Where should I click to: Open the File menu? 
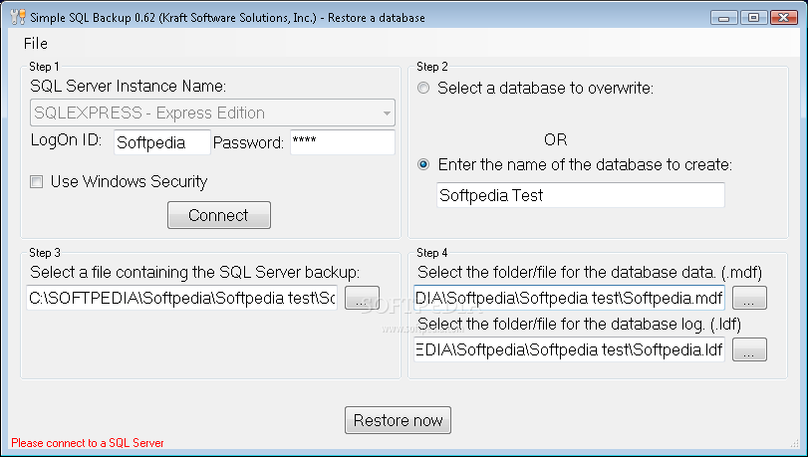[36, 43]
